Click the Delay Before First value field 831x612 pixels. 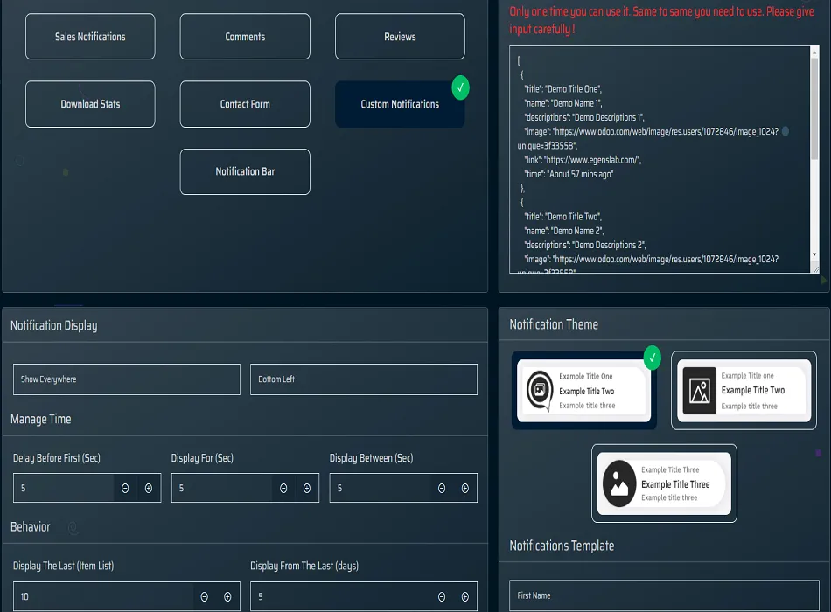pyautogui.click(x=64, y=488)
